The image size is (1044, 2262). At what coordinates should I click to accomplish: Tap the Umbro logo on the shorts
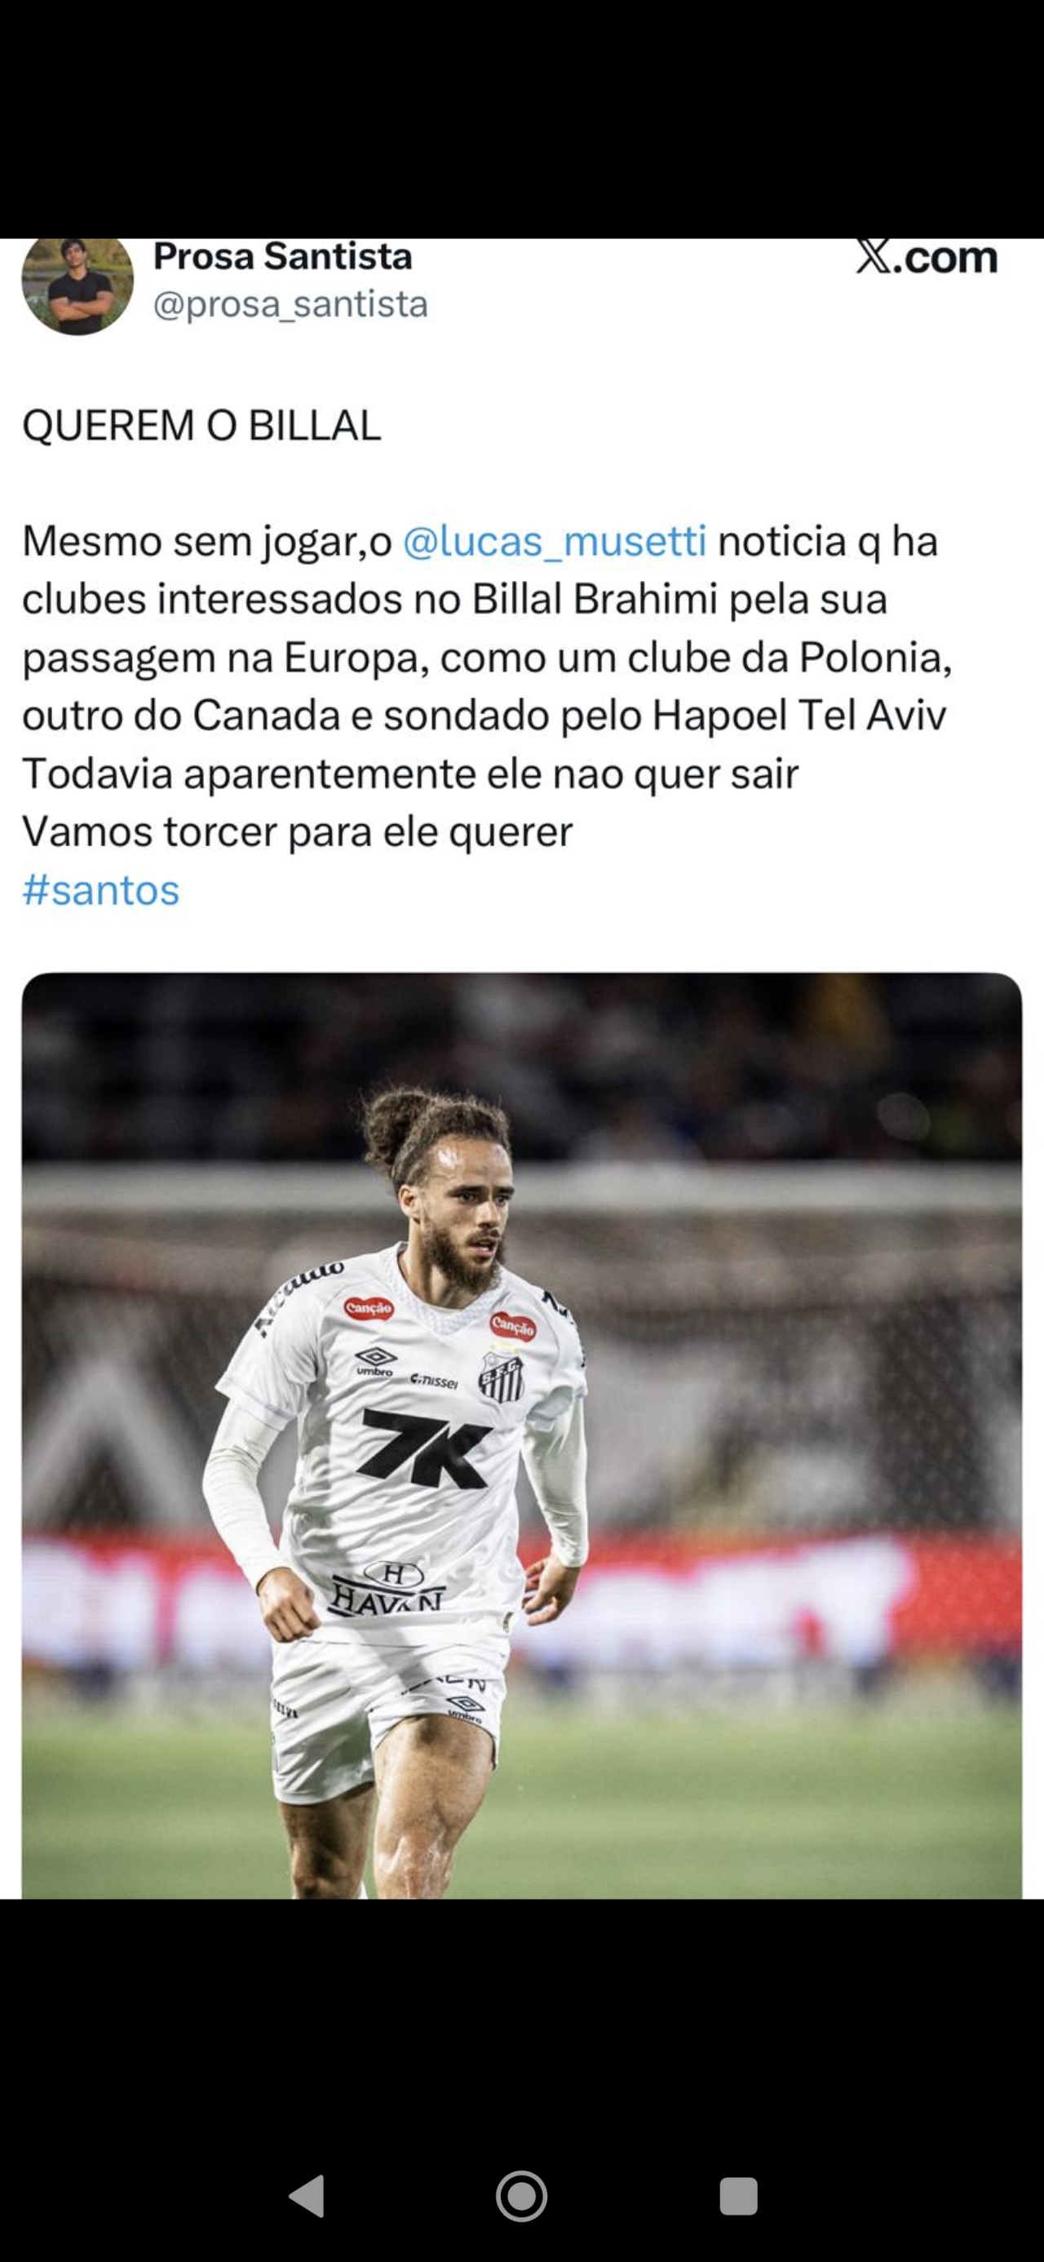coord(464,1709)
